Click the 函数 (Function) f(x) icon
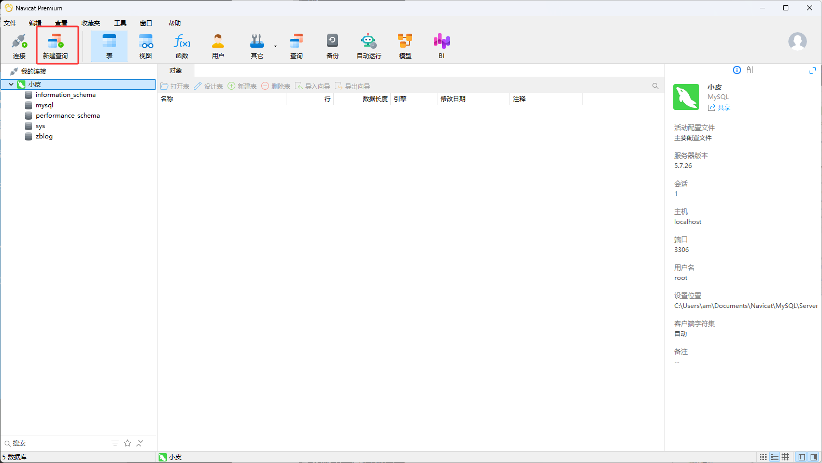Image resolution: width=822 pixels, height=463 pixels. pos(182,46)
